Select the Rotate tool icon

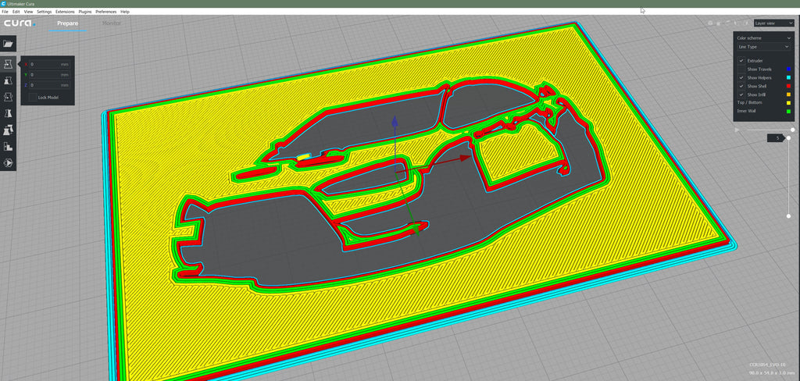pos(8,97)
